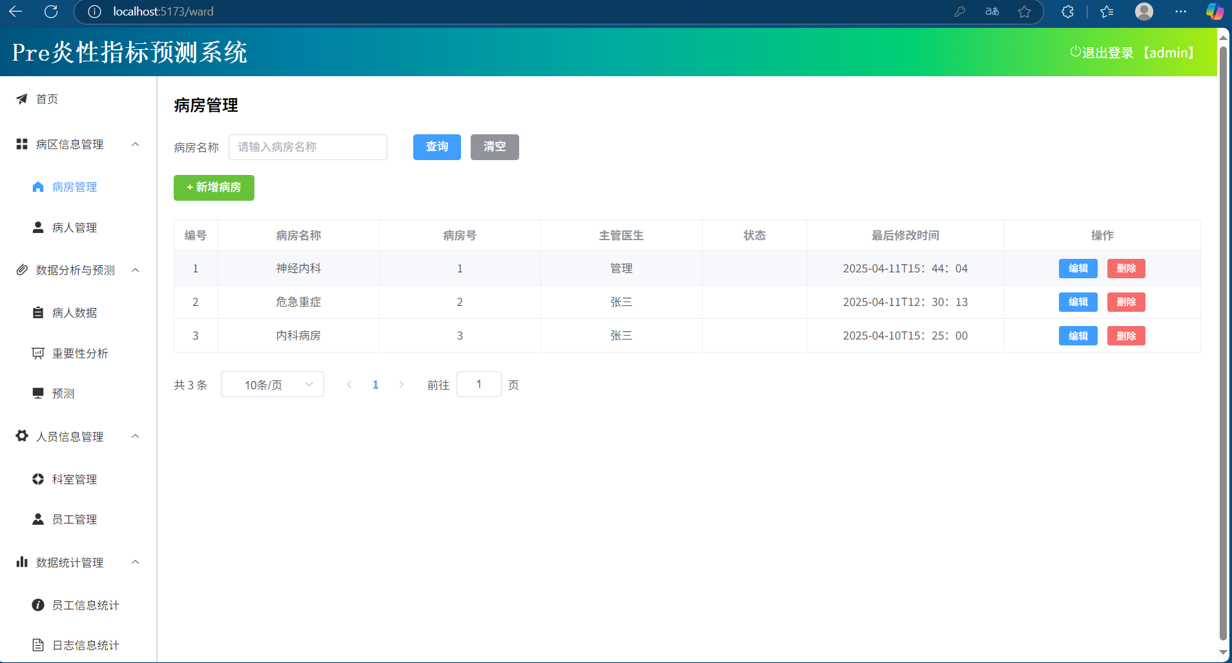Image resolution: width=1232 pixels, height=663 pixels.
Task: Click the presentation icon beside 重要性分析
Action: pyautogui.click(x=38, y=353)
